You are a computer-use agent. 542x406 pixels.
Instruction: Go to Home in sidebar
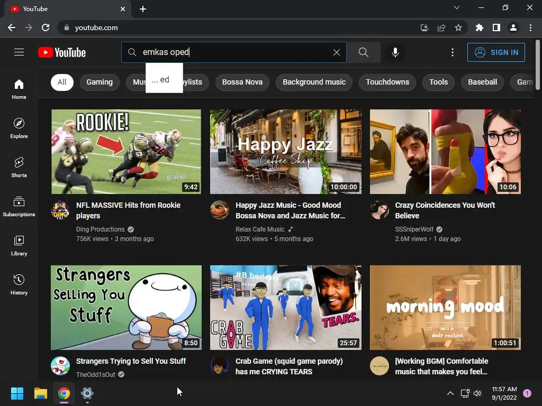tap(19, 89)
